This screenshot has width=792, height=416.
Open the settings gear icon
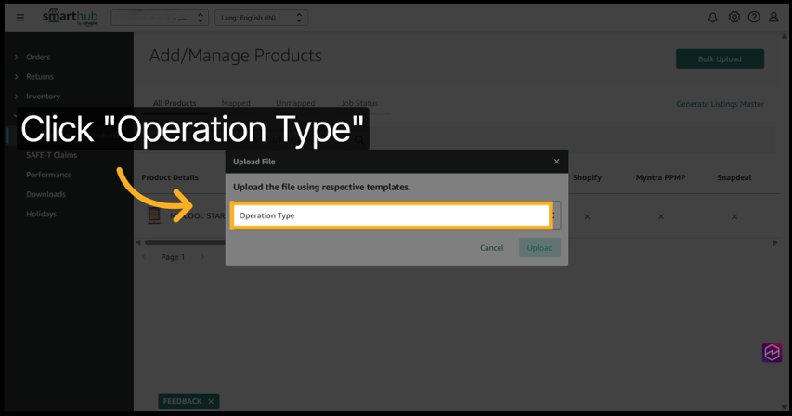click(734, 18)
